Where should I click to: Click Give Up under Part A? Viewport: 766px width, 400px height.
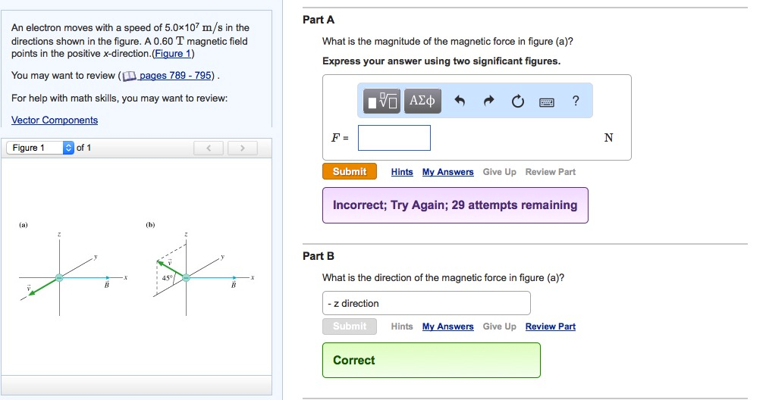(x=499, y=172)
